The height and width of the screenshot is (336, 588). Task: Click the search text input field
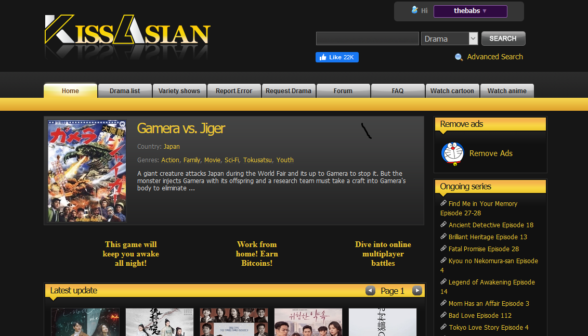(x=368, y=38)
